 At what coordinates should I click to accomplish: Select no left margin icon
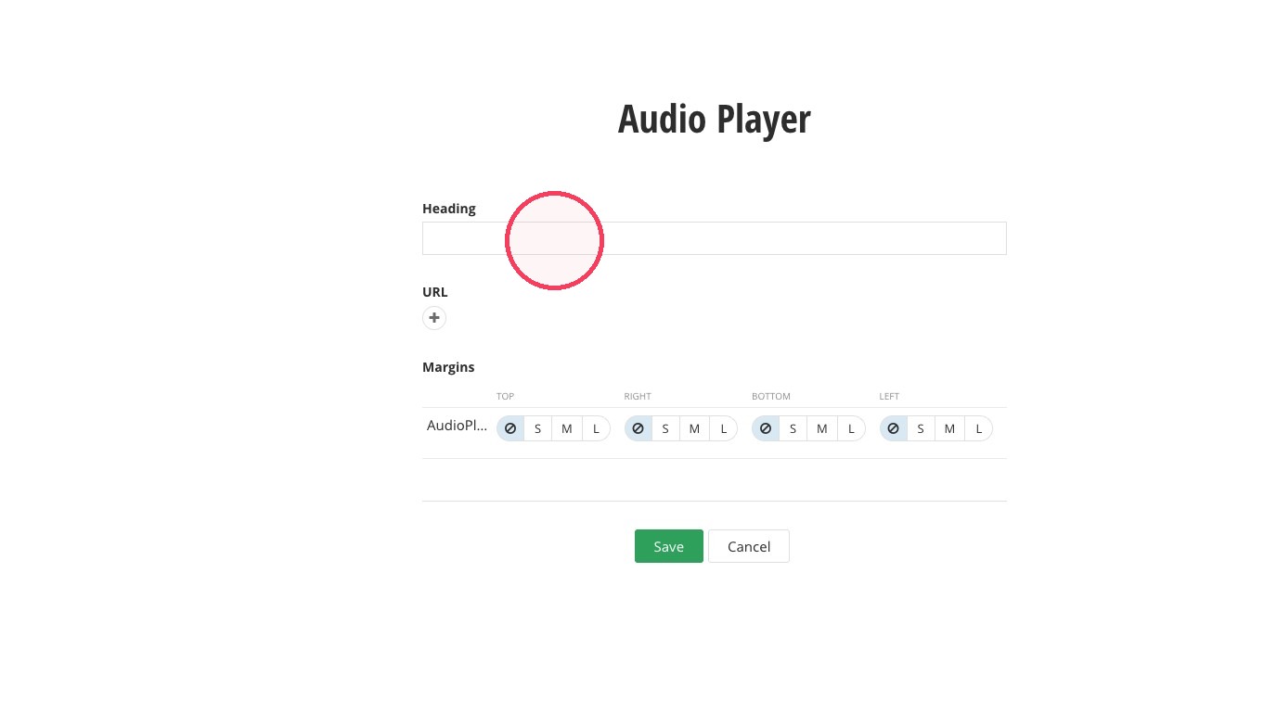coord(893,428)
